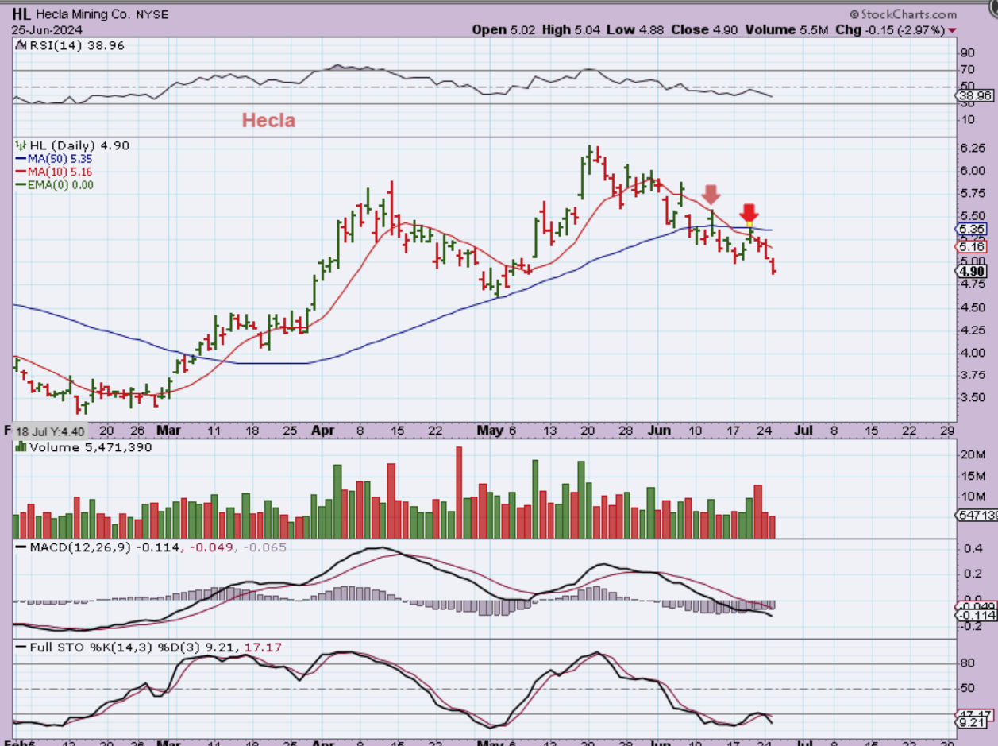Click the 5.75 price axis label
Screen dimensions: 998x746
pyautogui.click(x=973, y=193)
